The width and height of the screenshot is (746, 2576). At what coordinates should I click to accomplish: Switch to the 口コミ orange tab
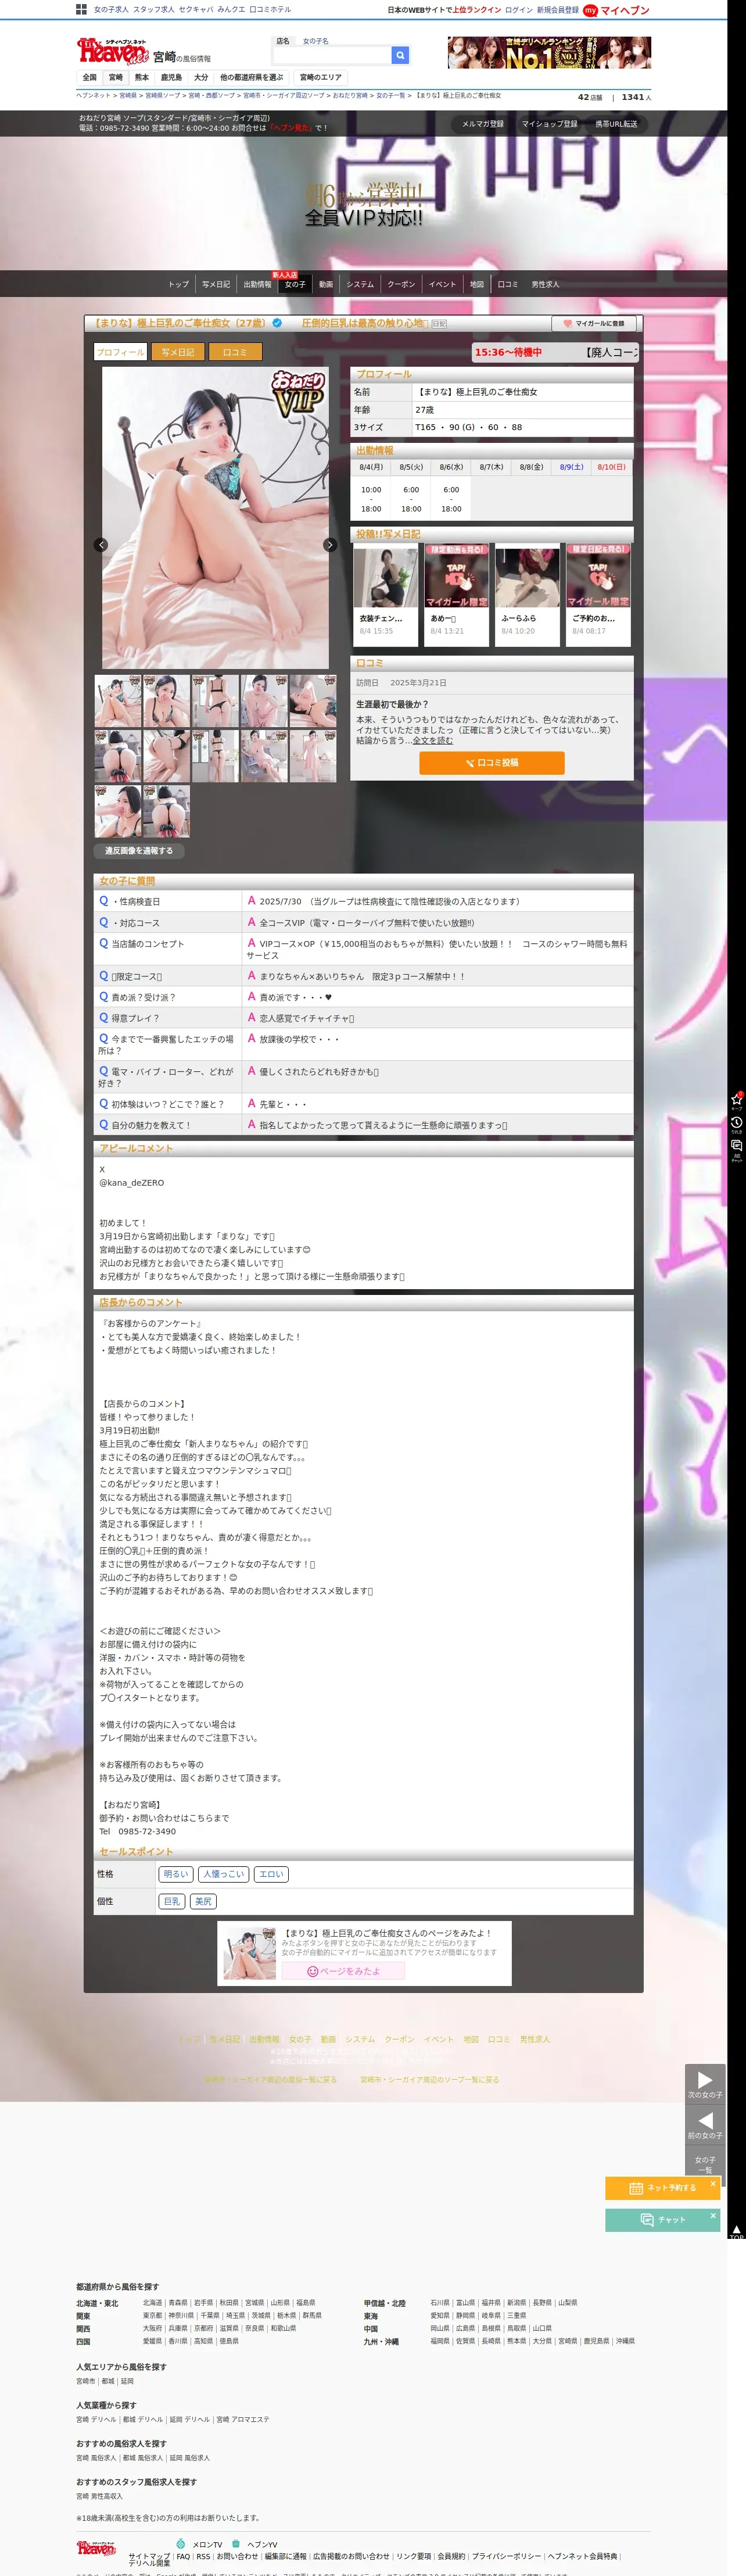coord(235,352)
